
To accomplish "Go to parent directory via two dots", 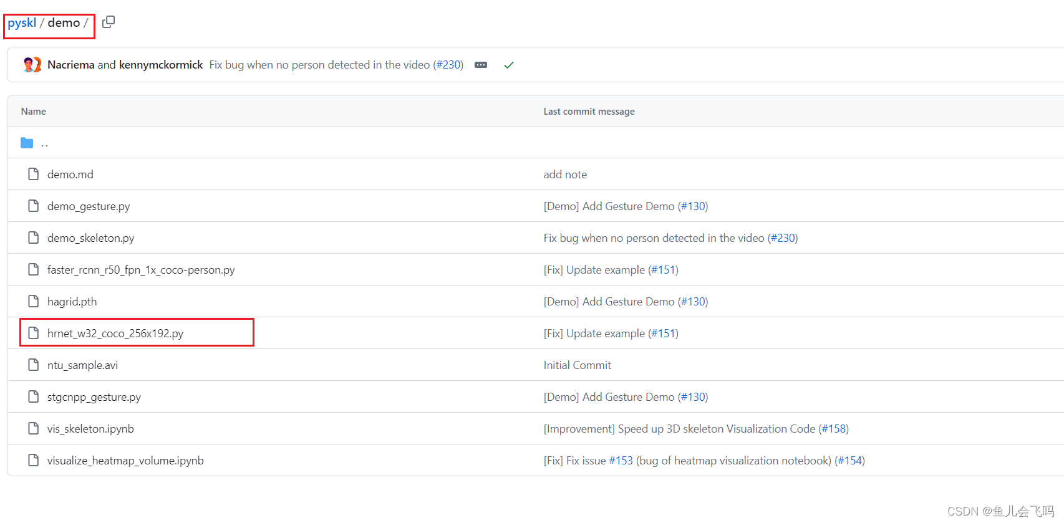I will [x=44, y=143].
